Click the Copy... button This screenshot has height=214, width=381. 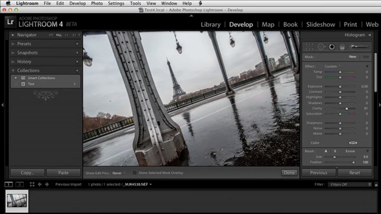27,173
